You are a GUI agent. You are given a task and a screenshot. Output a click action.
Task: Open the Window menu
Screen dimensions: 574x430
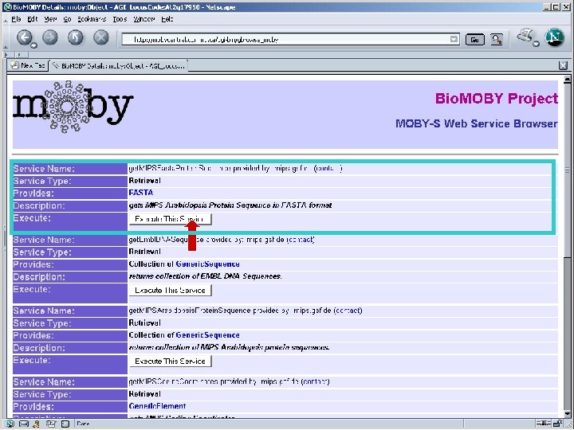click(x=143, y=19)
